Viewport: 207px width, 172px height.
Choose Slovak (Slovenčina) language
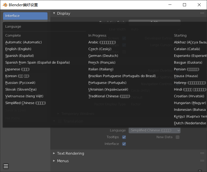(x=21, y=89)
